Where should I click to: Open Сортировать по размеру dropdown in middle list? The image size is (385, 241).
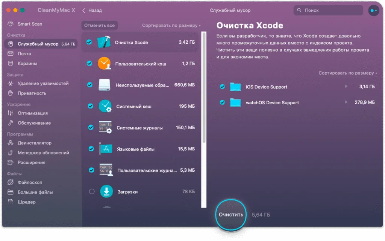click(x=171, y=25)
